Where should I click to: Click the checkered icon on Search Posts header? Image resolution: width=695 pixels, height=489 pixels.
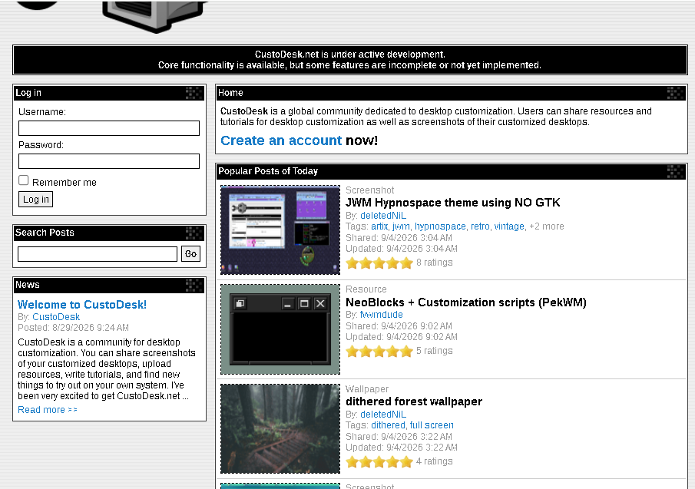tap(194, 233)
